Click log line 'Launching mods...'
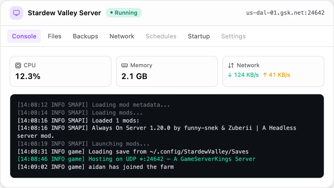 coord(83,144)
